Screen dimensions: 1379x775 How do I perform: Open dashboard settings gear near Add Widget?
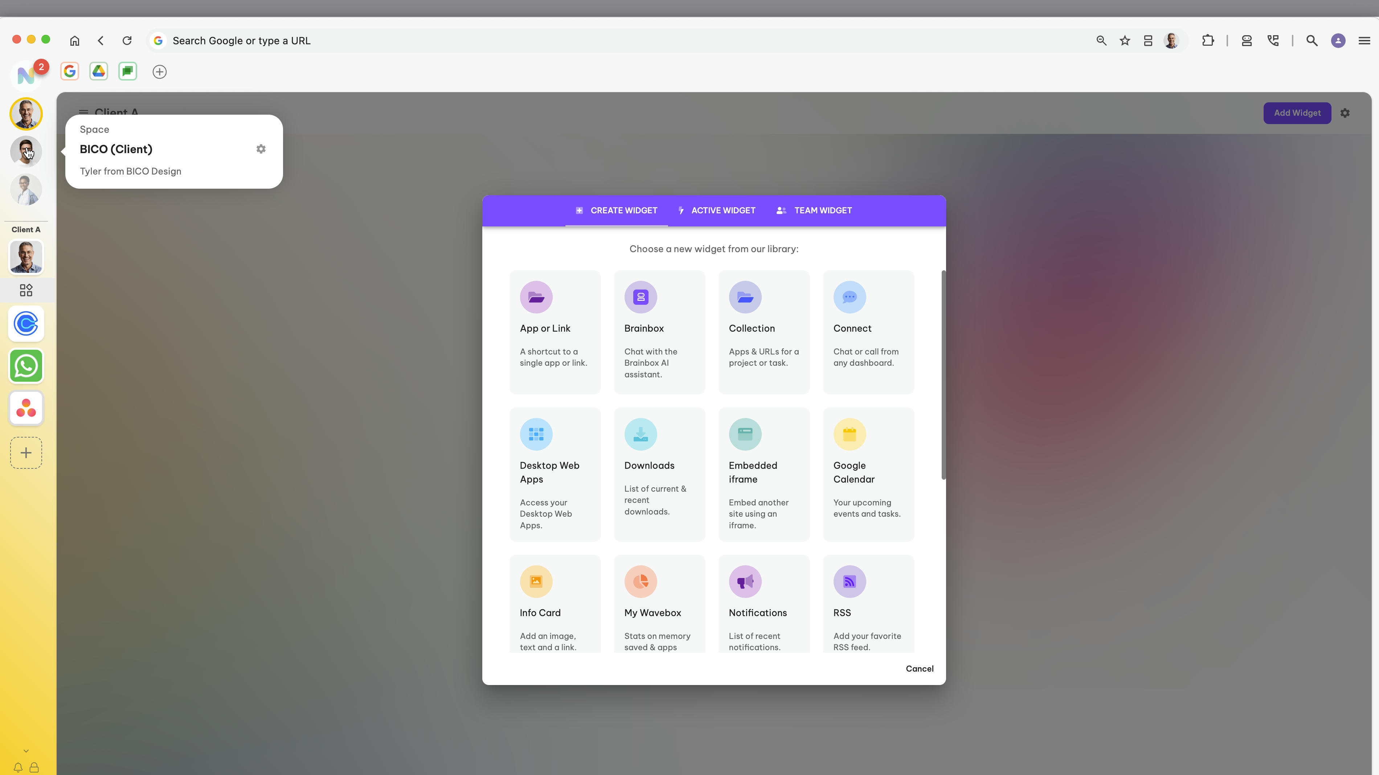[x=1345, y=113]
